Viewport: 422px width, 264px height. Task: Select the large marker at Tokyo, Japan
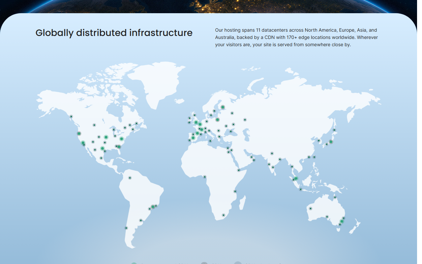click(x=331, y=142)
